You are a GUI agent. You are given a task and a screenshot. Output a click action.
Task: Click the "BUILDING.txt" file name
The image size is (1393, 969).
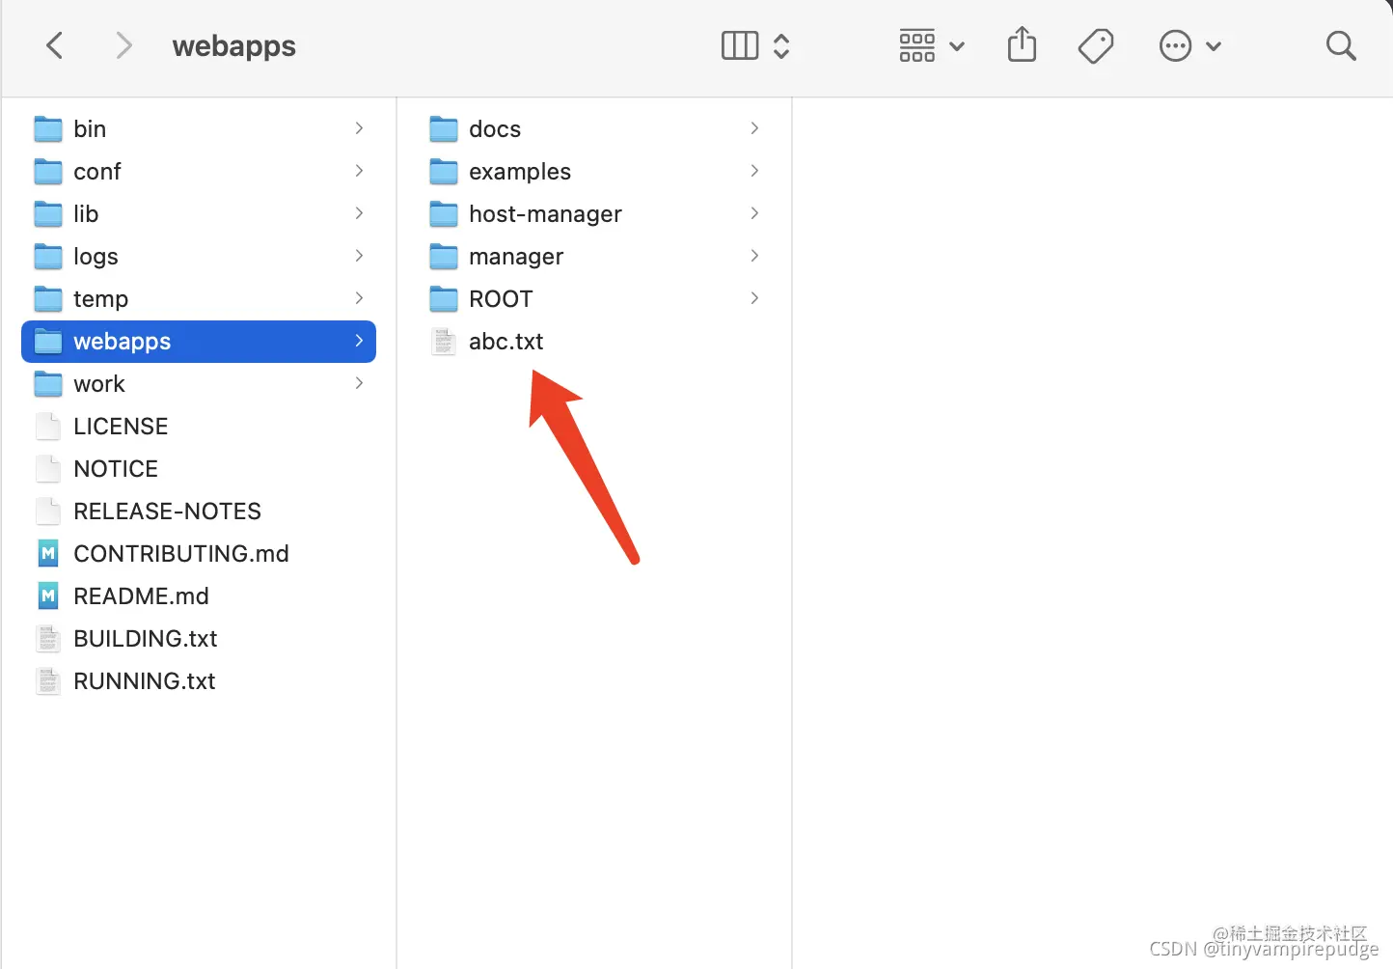[146, 638]
